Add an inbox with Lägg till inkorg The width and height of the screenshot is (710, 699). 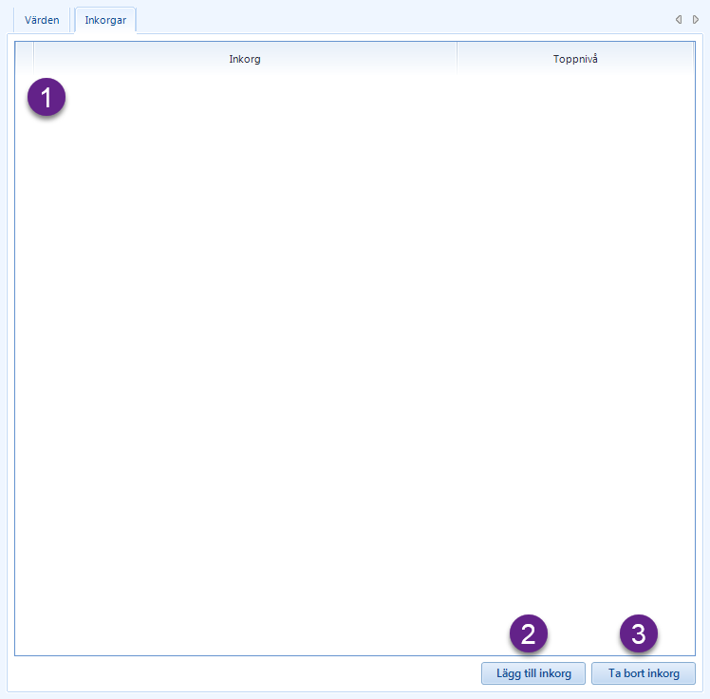click(533, 673)
